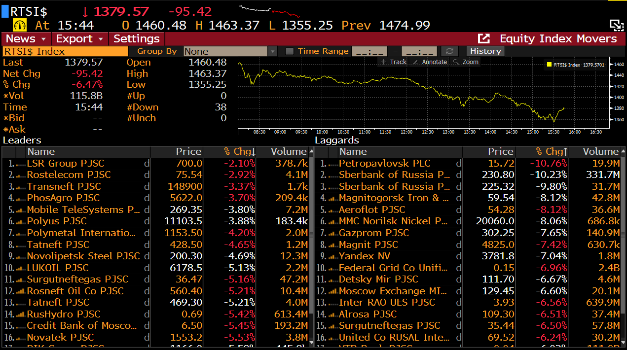Sort Leaders by the % Chg column
The height and width of the screenshot is (350, 627).
tap(239, 152)
